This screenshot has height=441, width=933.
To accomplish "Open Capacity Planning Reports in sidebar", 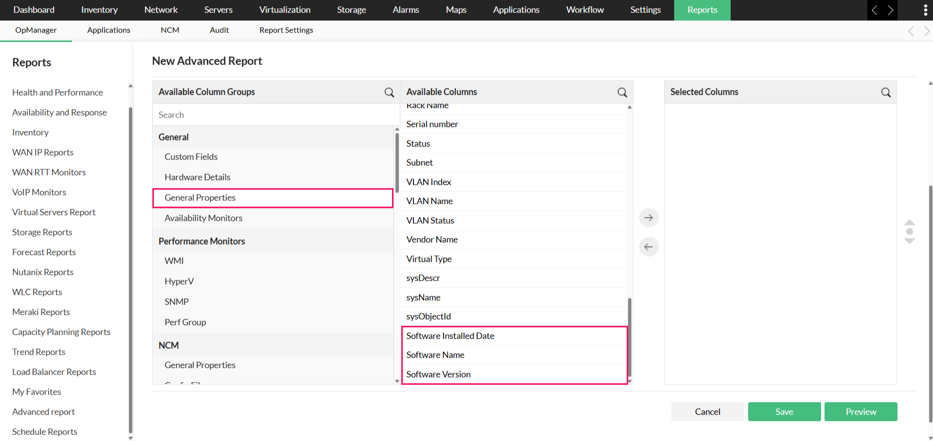I will (x=61, y=332).
